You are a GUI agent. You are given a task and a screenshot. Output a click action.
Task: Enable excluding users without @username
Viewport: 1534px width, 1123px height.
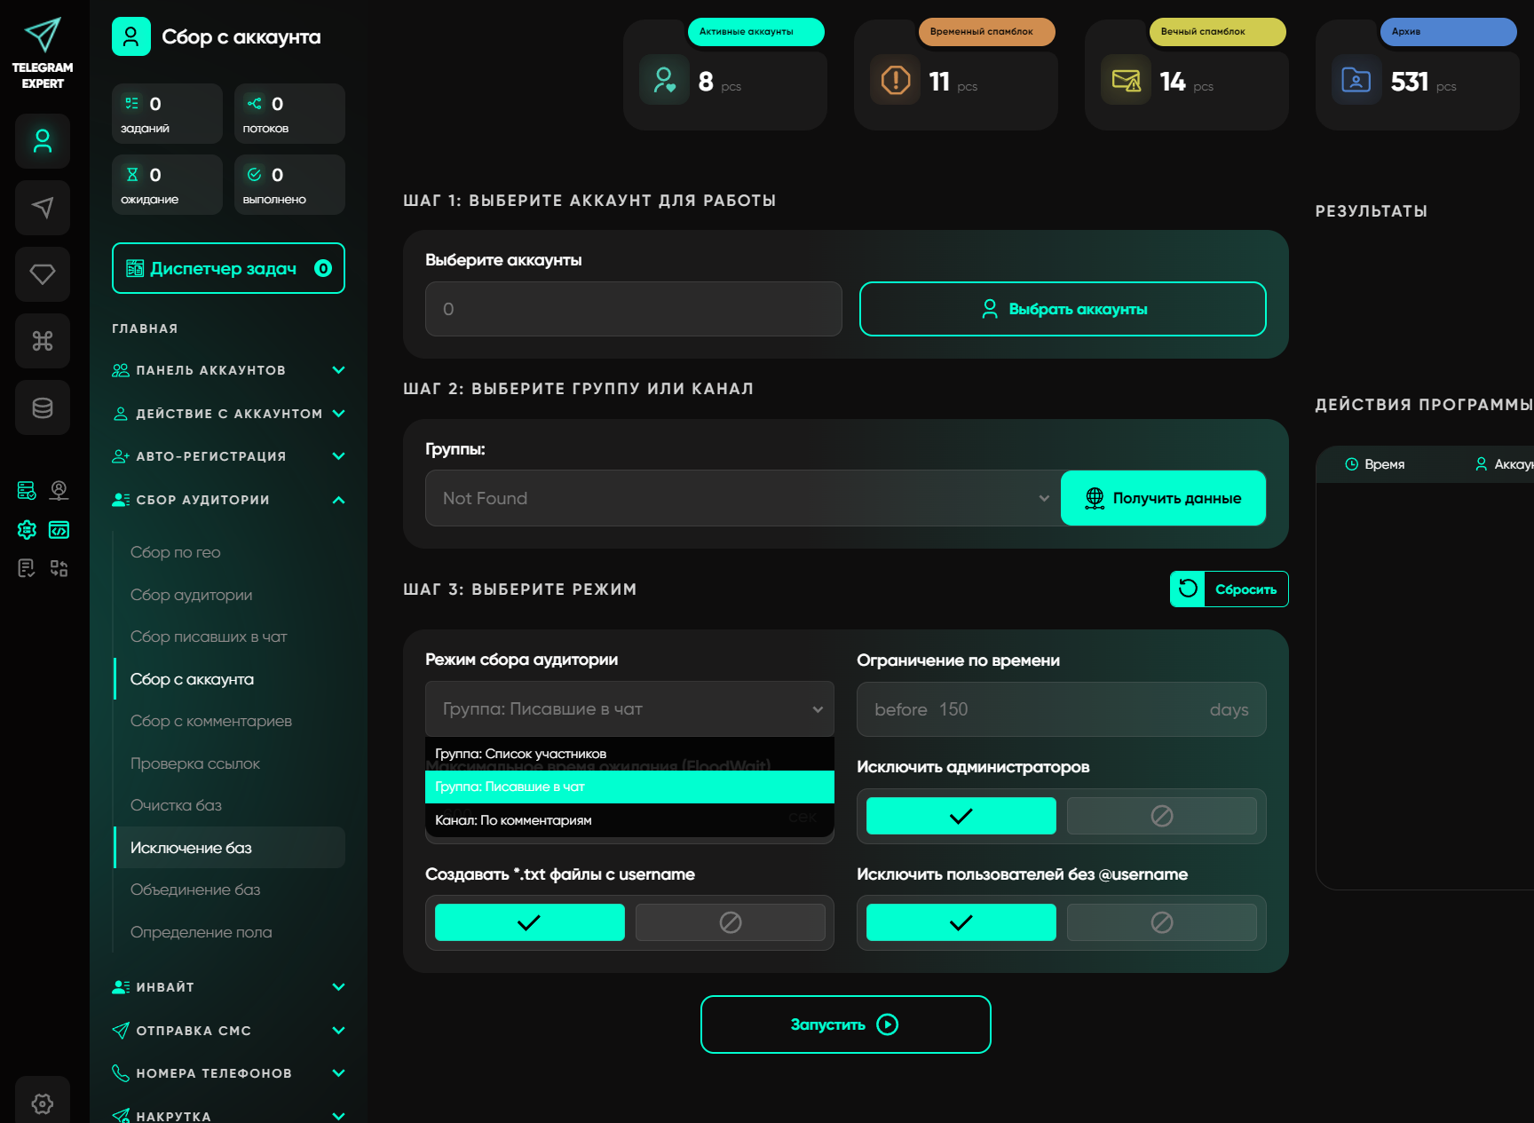click(x=961, y=922)
